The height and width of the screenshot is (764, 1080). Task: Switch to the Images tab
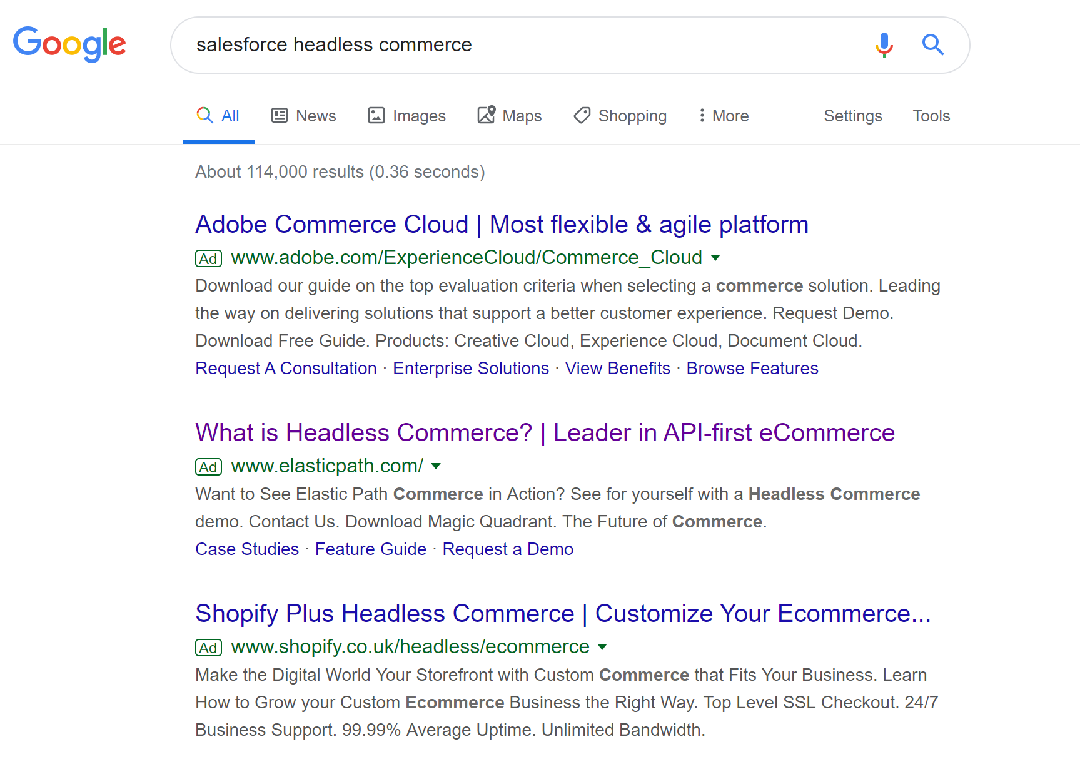407,116
